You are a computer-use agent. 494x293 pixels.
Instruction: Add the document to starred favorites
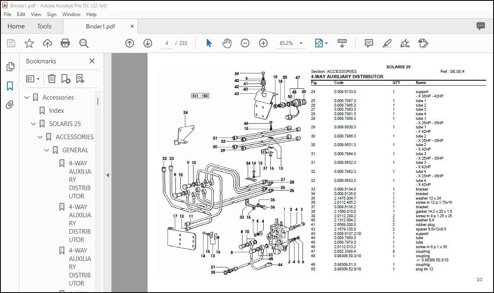[29, 43]
